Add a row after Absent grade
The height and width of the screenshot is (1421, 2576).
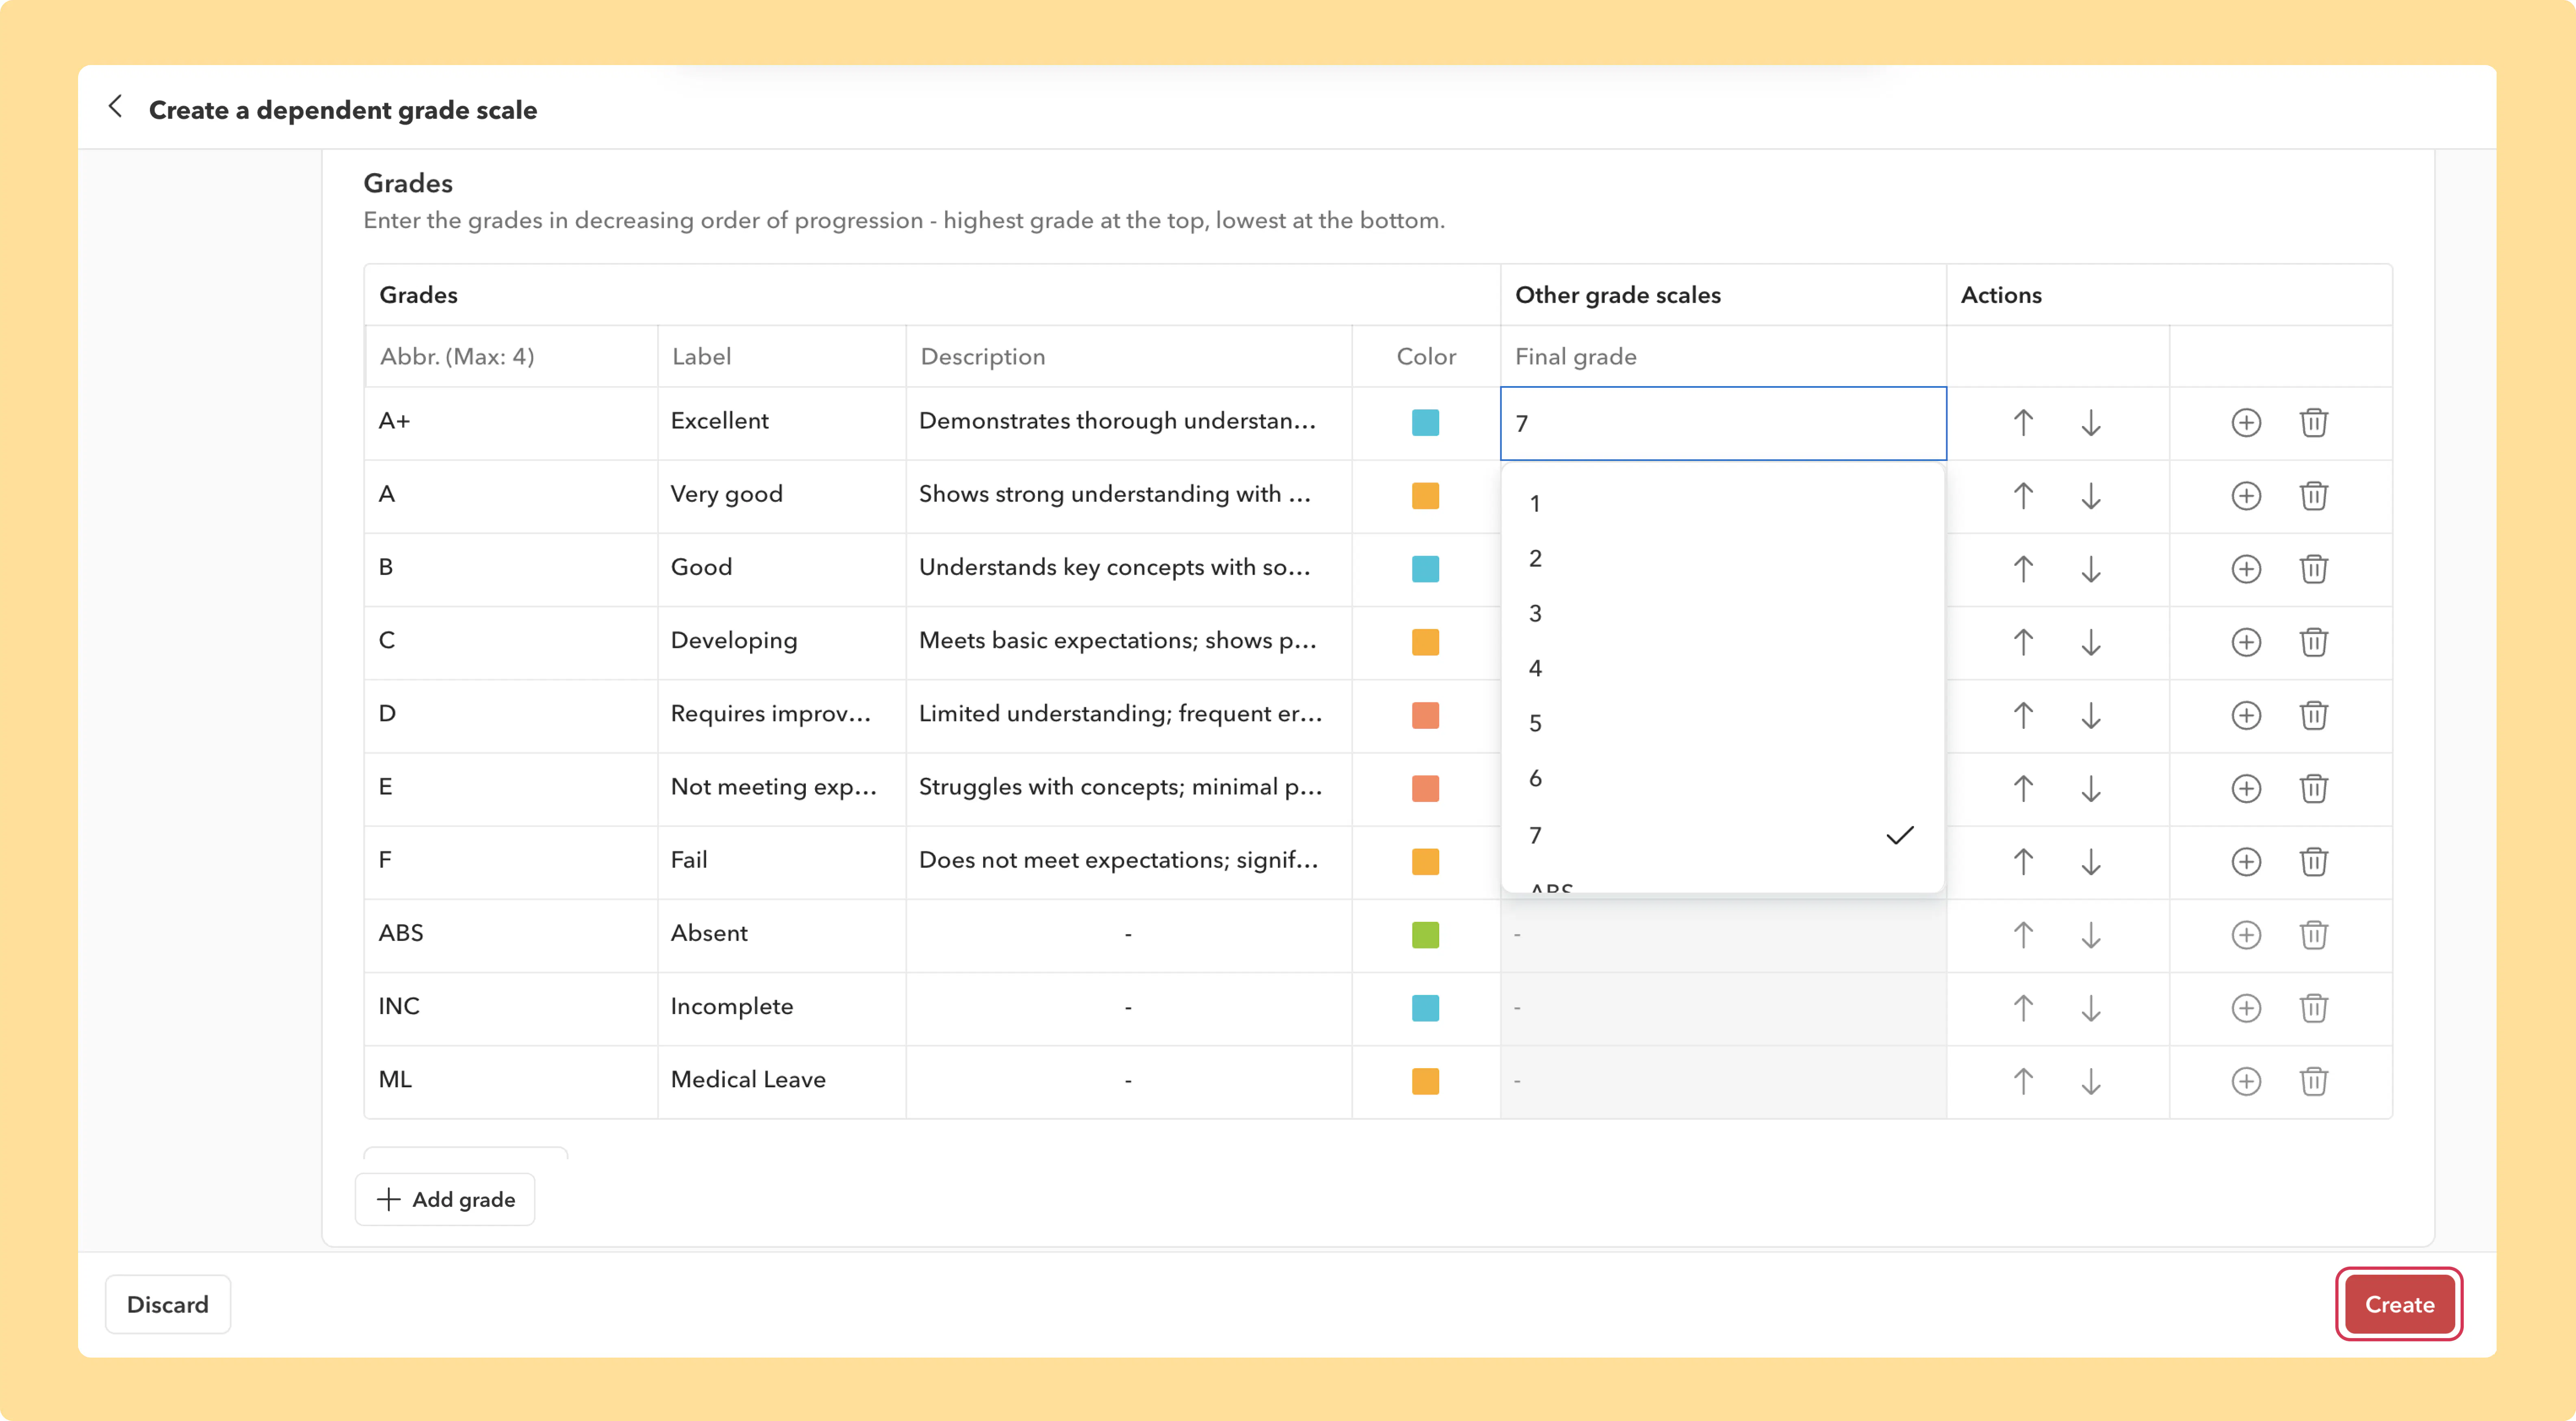(x=2246, y=934)
